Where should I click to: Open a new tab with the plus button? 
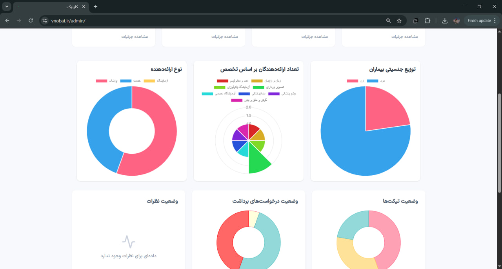[95, 6]
